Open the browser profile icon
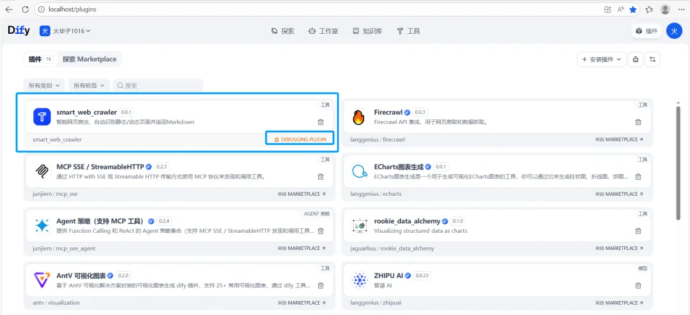690x315 pixels. click(665, 9)
